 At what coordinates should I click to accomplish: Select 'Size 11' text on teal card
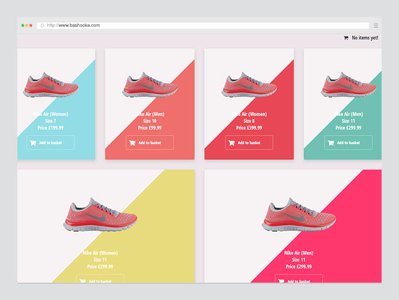click(x=348, y=121)
